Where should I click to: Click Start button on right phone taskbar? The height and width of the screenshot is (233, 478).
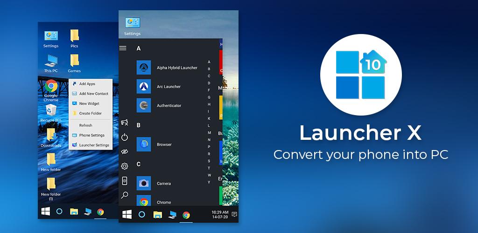point(127,214)
